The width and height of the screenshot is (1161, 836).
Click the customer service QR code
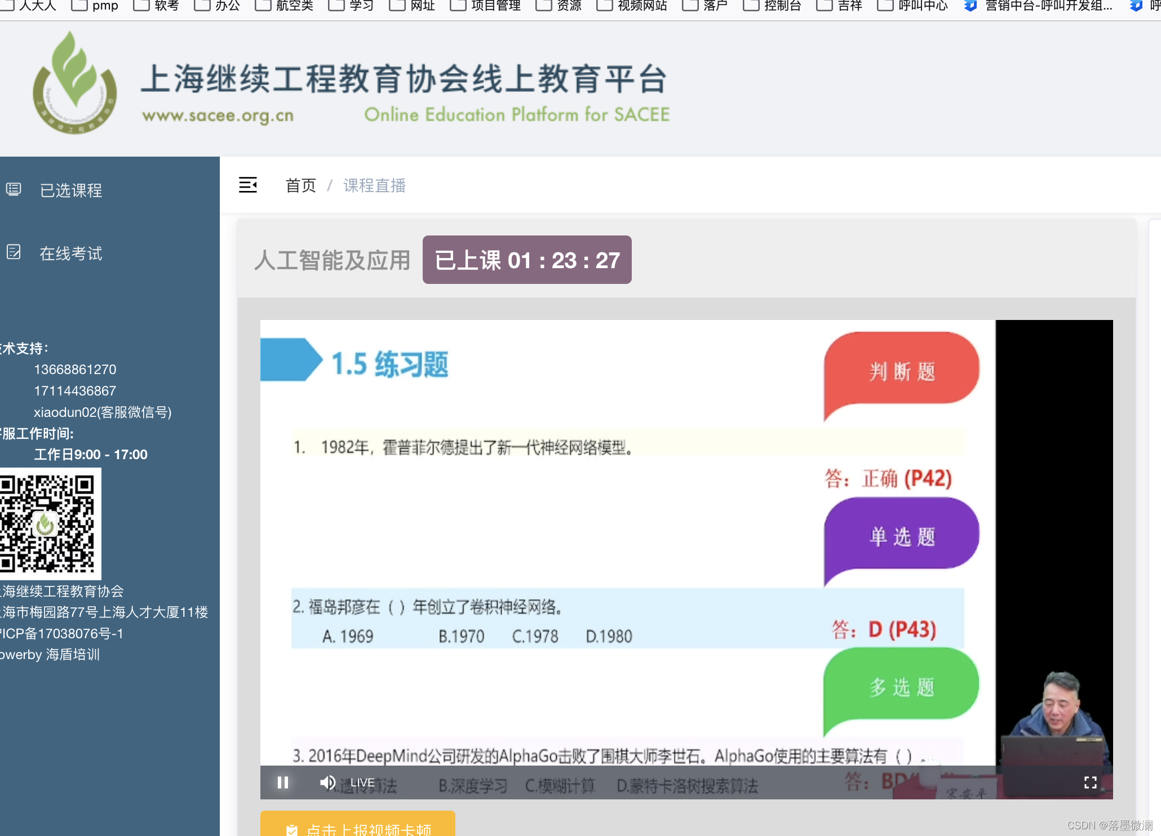coord(49,523)
